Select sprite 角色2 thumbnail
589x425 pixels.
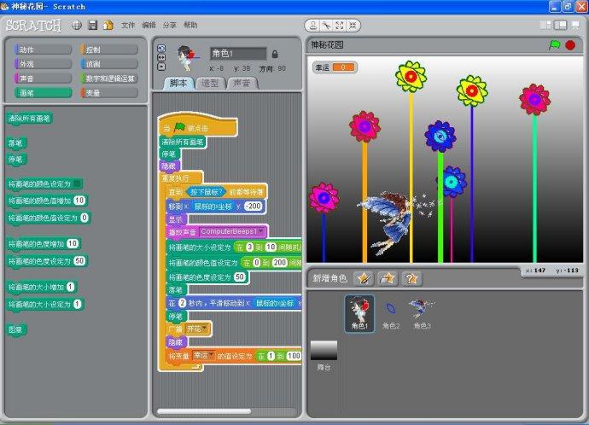pos(391,315)
